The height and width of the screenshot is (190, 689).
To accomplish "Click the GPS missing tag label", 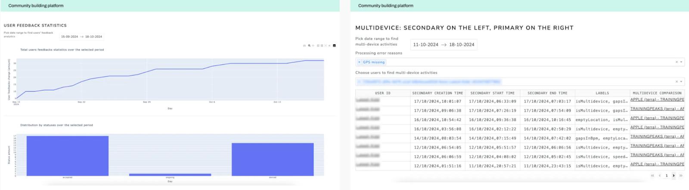I will (x=373, y=62).
